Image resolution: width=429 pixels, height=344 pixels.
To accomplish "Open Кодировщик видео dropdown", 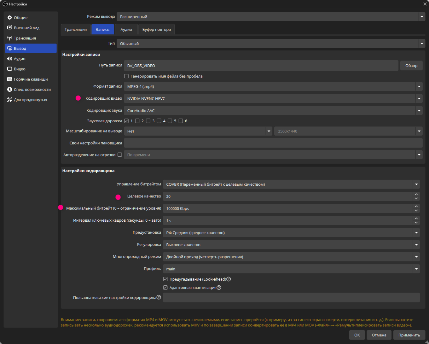I will click(x=273, y=98).
